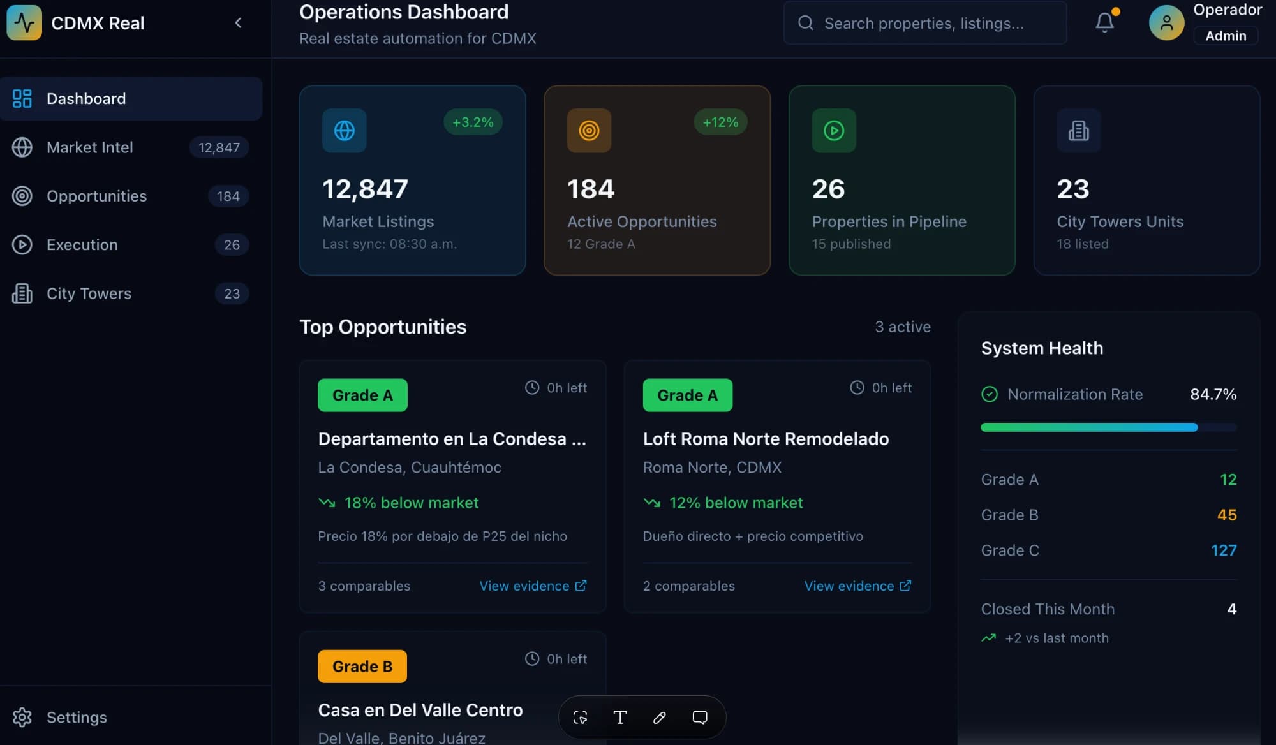This screenshot has height=745, width=1276.
Task: Click the building icon on City Towers Units card
Action: [1079, 131]
